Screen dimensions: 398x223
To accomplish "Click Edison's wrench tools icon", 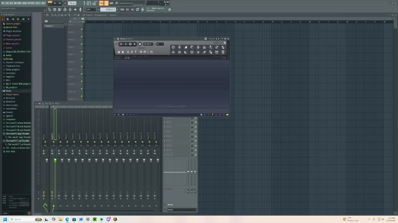I will (132, 52).
